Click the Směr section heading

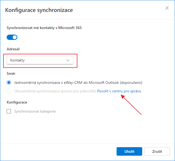point(11,73)
